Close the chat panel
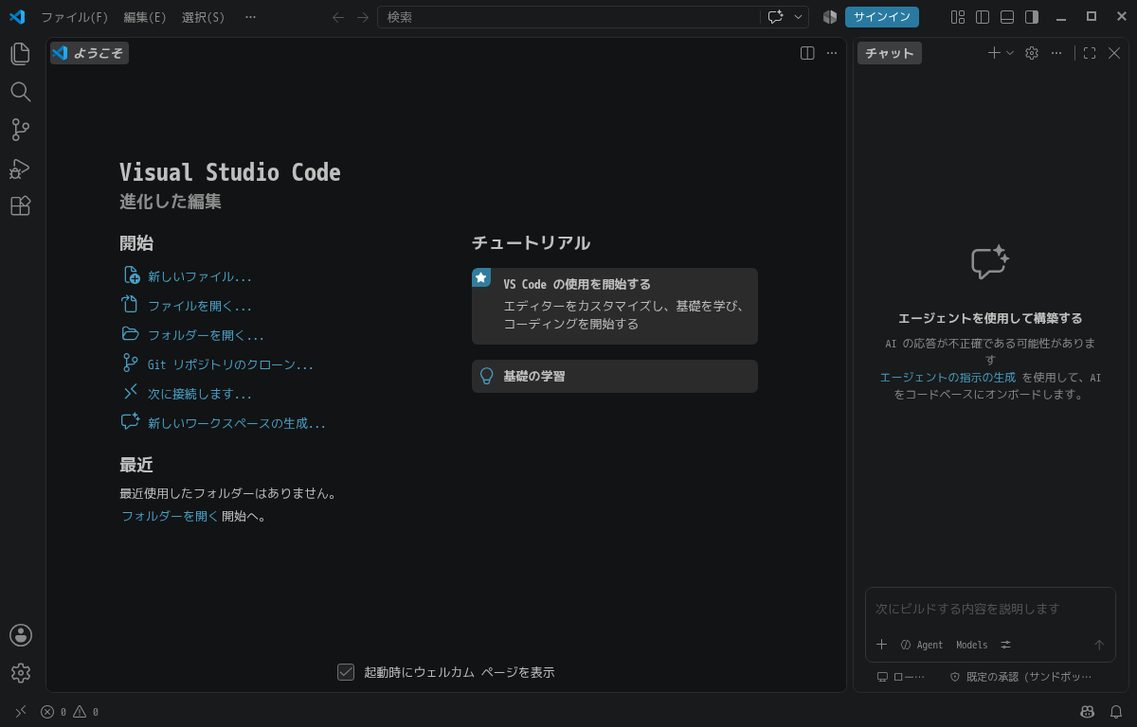The image size is (1137, 727). pos(1114,53)
